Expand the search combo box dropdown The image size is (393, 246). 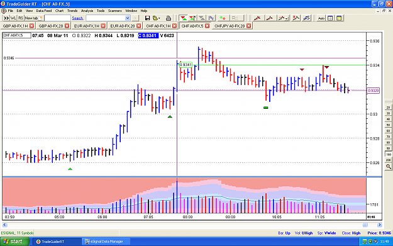click(127, 18)
